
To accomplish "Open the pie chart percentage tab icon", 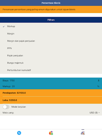I will [51, 133].
